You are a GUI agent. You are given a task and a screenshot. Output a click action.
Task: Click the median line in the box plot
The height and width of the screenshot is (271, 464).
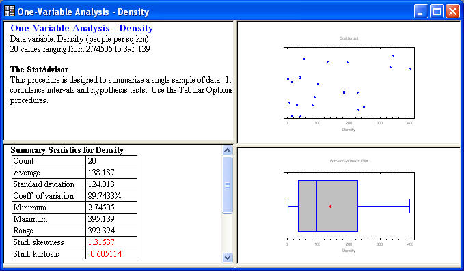point(316,206)
